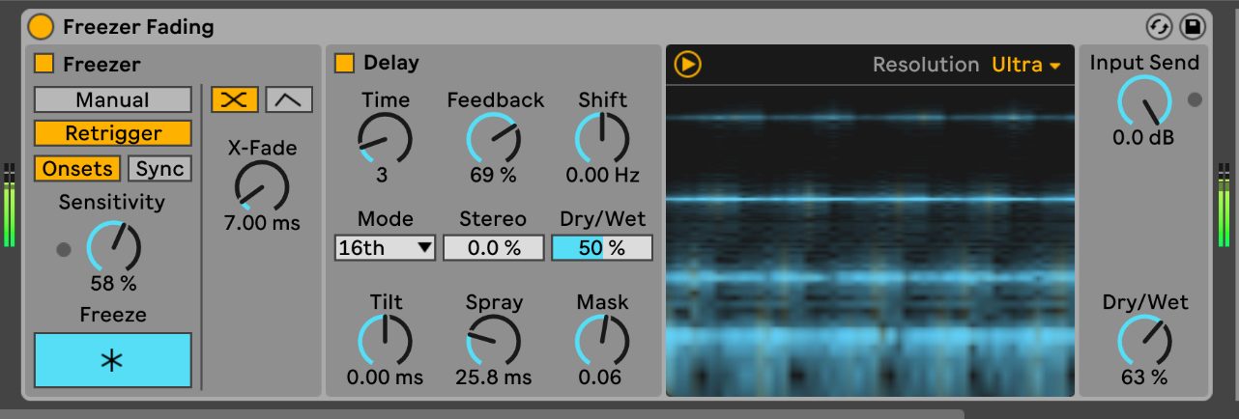Click the spectrogram play arrow icon
Screen dimensions: 1239x419
click(688, 65)
